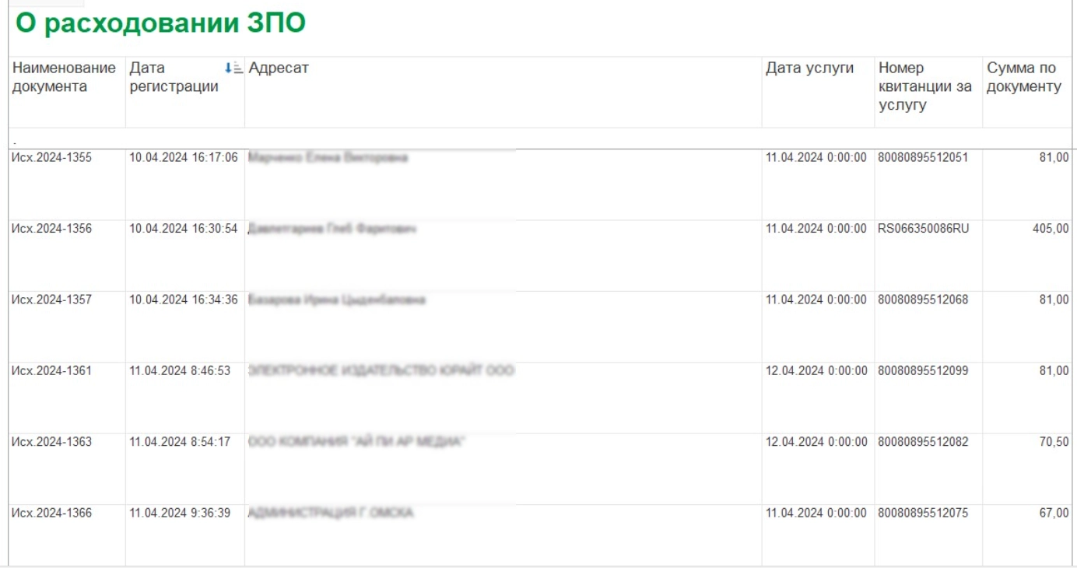This screenshot has width=1077, height=568.
Task: Click document name Исх.2024-1361
Action: click(51, 371)
